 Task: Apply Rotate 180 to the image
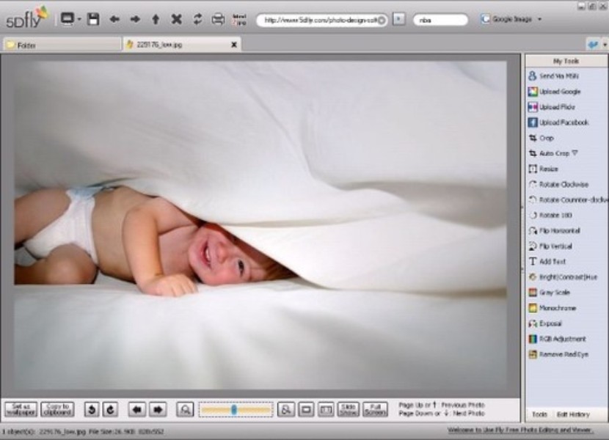tap(552, 216)
